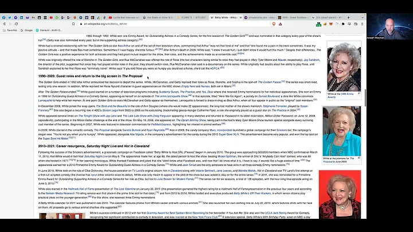The height and width of the screenshot is (232, 413).
Task: Open the Extensions puzzle piece menu
Action: click(x=343, y=24)
